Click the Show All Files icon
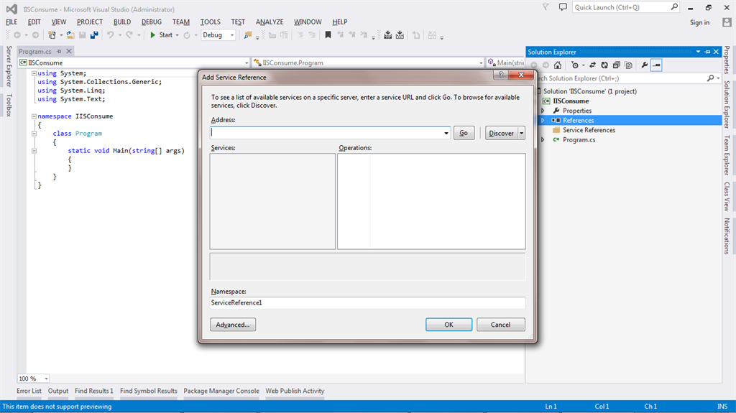Viewport: 736px width, 413px height. pos(628,65)
